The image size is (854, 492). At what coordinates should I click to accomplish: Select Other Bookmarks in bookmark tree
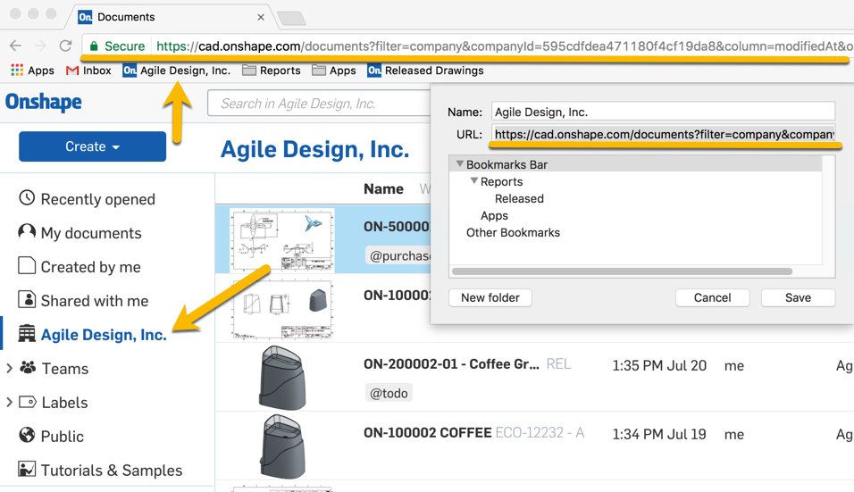point(513,232)
